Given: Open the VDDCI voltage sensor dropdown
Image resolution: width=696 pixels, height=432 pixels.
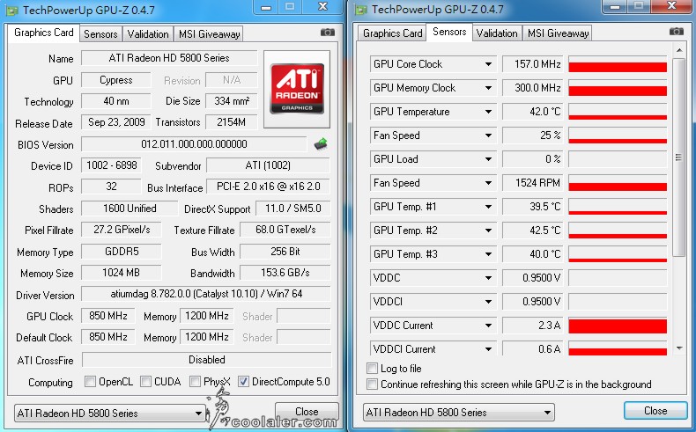Looking at the screenshot, I should (x=488, y=302).
